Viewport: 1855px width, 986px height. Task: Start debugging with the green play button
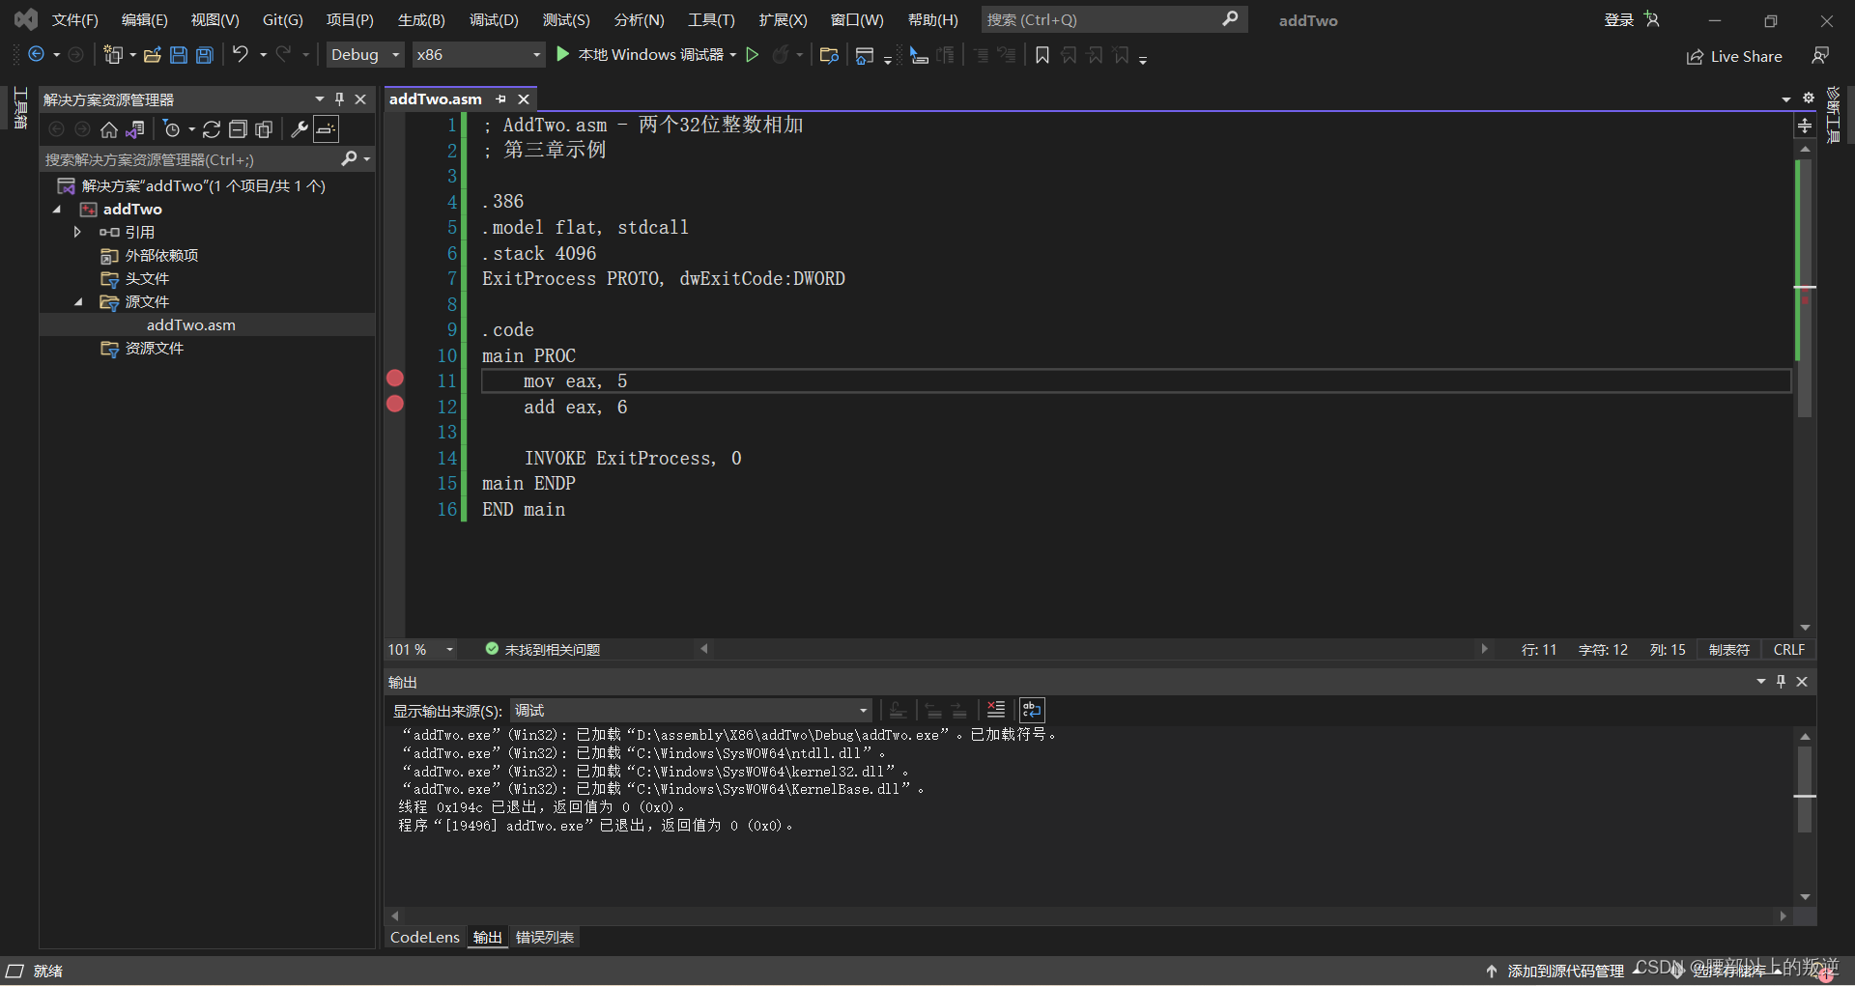562,55
